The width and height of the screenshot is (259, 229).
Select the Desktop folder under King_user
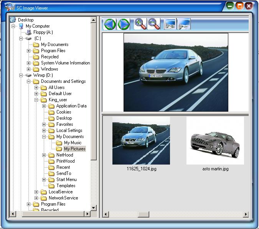64,118
